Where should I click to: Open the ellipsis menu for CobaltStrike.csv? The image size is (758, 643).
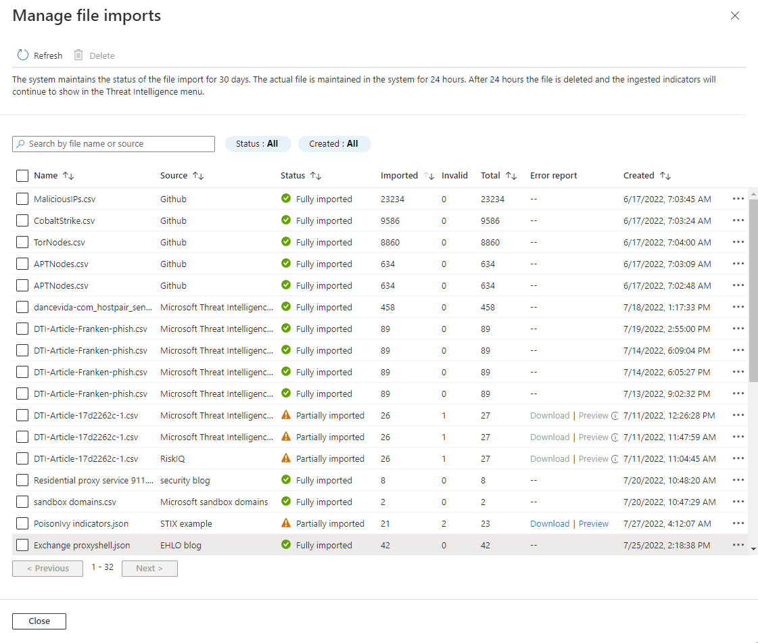tap(737, 220)
